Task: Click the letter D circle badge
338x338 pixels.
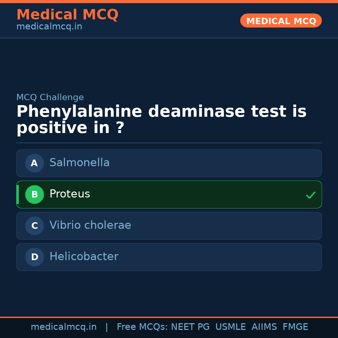Action: (34, 257)
